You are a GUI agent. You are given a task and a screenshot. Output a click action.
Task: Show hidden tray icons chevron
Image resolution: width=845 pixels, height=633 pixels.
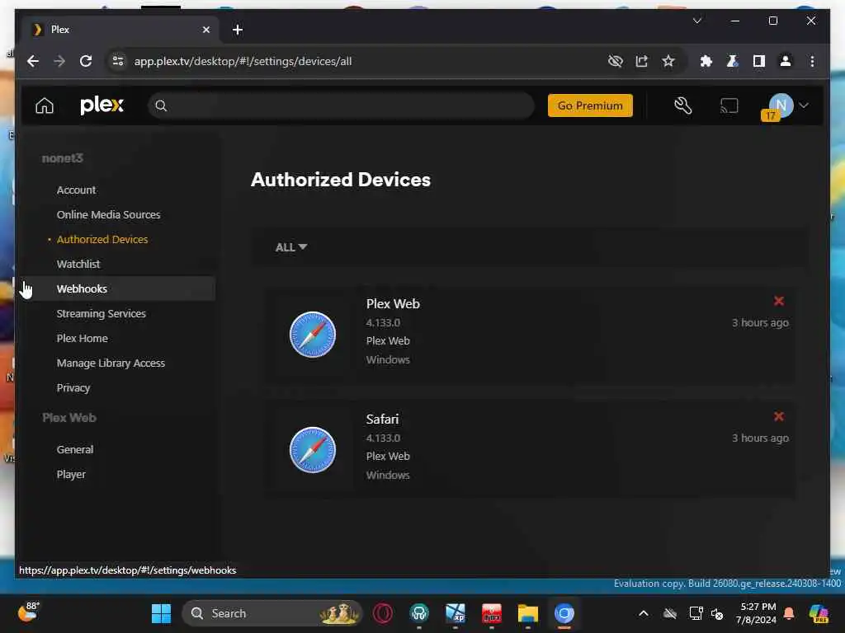coord(644,613)
